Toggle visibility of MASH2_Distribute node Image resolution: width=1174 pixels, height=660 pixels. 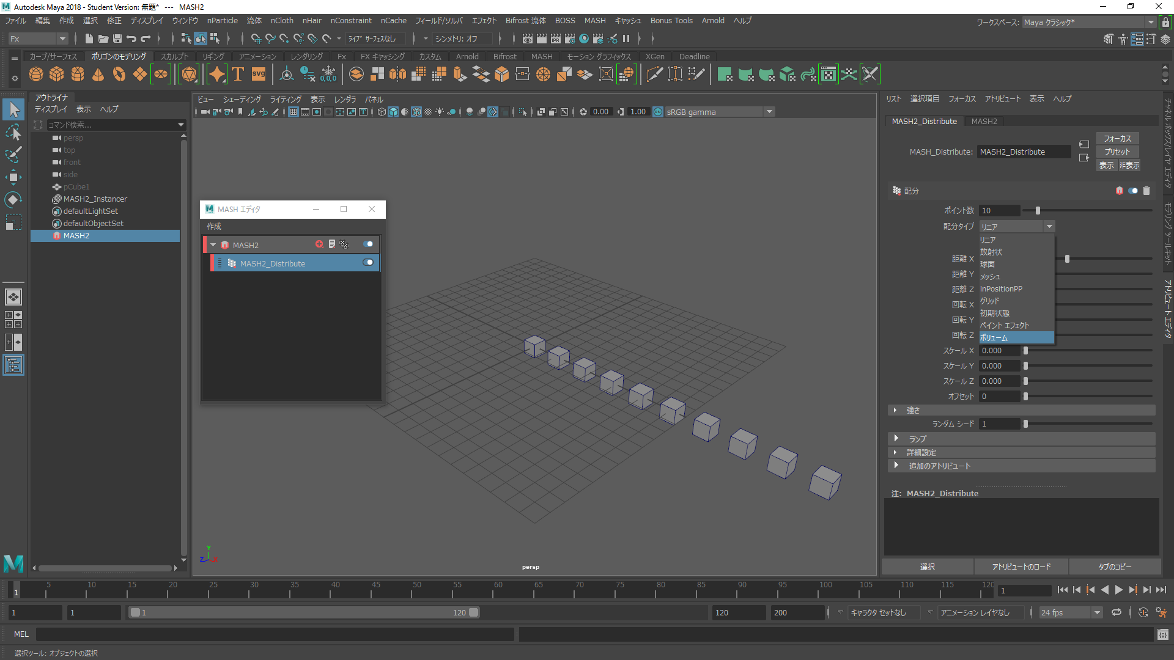[368, 262]
